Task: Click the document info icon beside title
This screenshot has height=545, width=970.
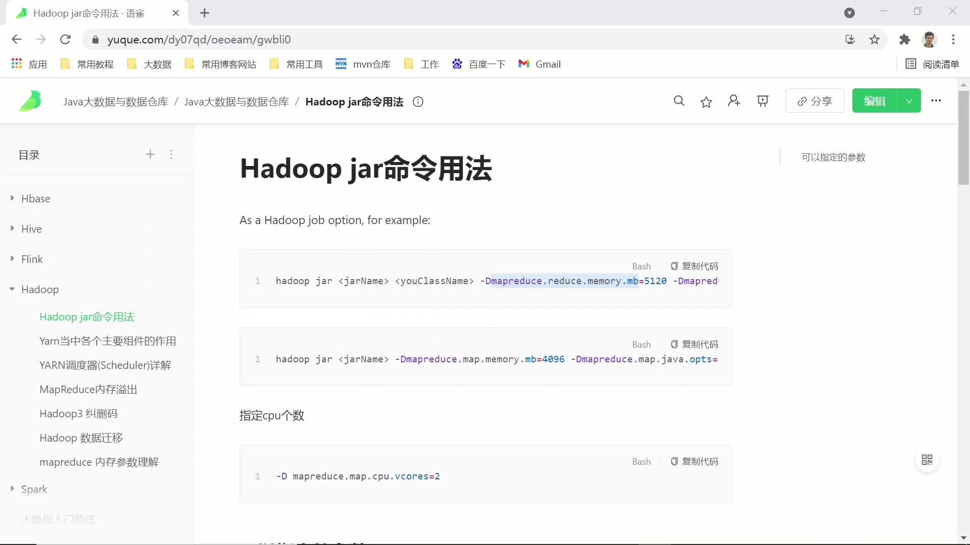Action: [x=418, y=102]
